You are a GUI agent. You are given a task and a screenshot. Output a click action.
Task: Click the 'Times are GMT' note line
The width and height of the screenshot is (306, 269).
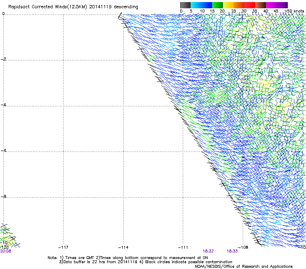pos(128,258)
